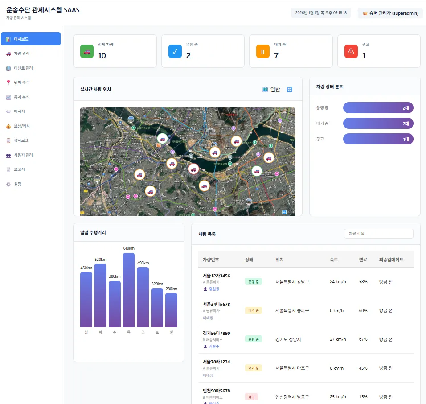Click driver link 김철수

[214, 346]
